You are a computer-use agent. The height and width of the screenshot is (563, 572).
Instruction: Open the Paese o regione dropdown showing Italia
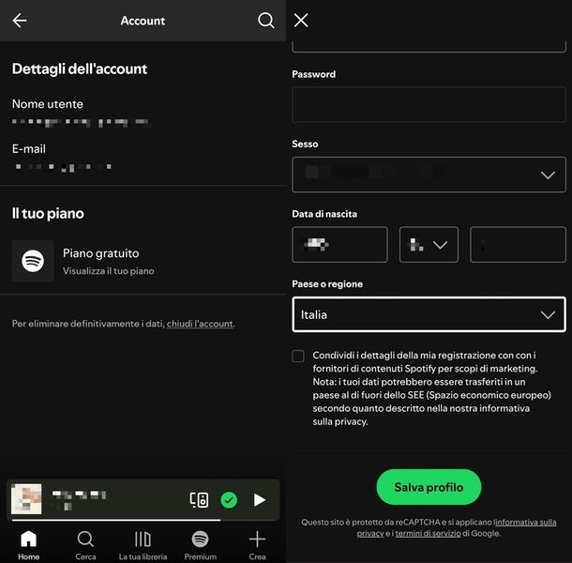point(429,314)
